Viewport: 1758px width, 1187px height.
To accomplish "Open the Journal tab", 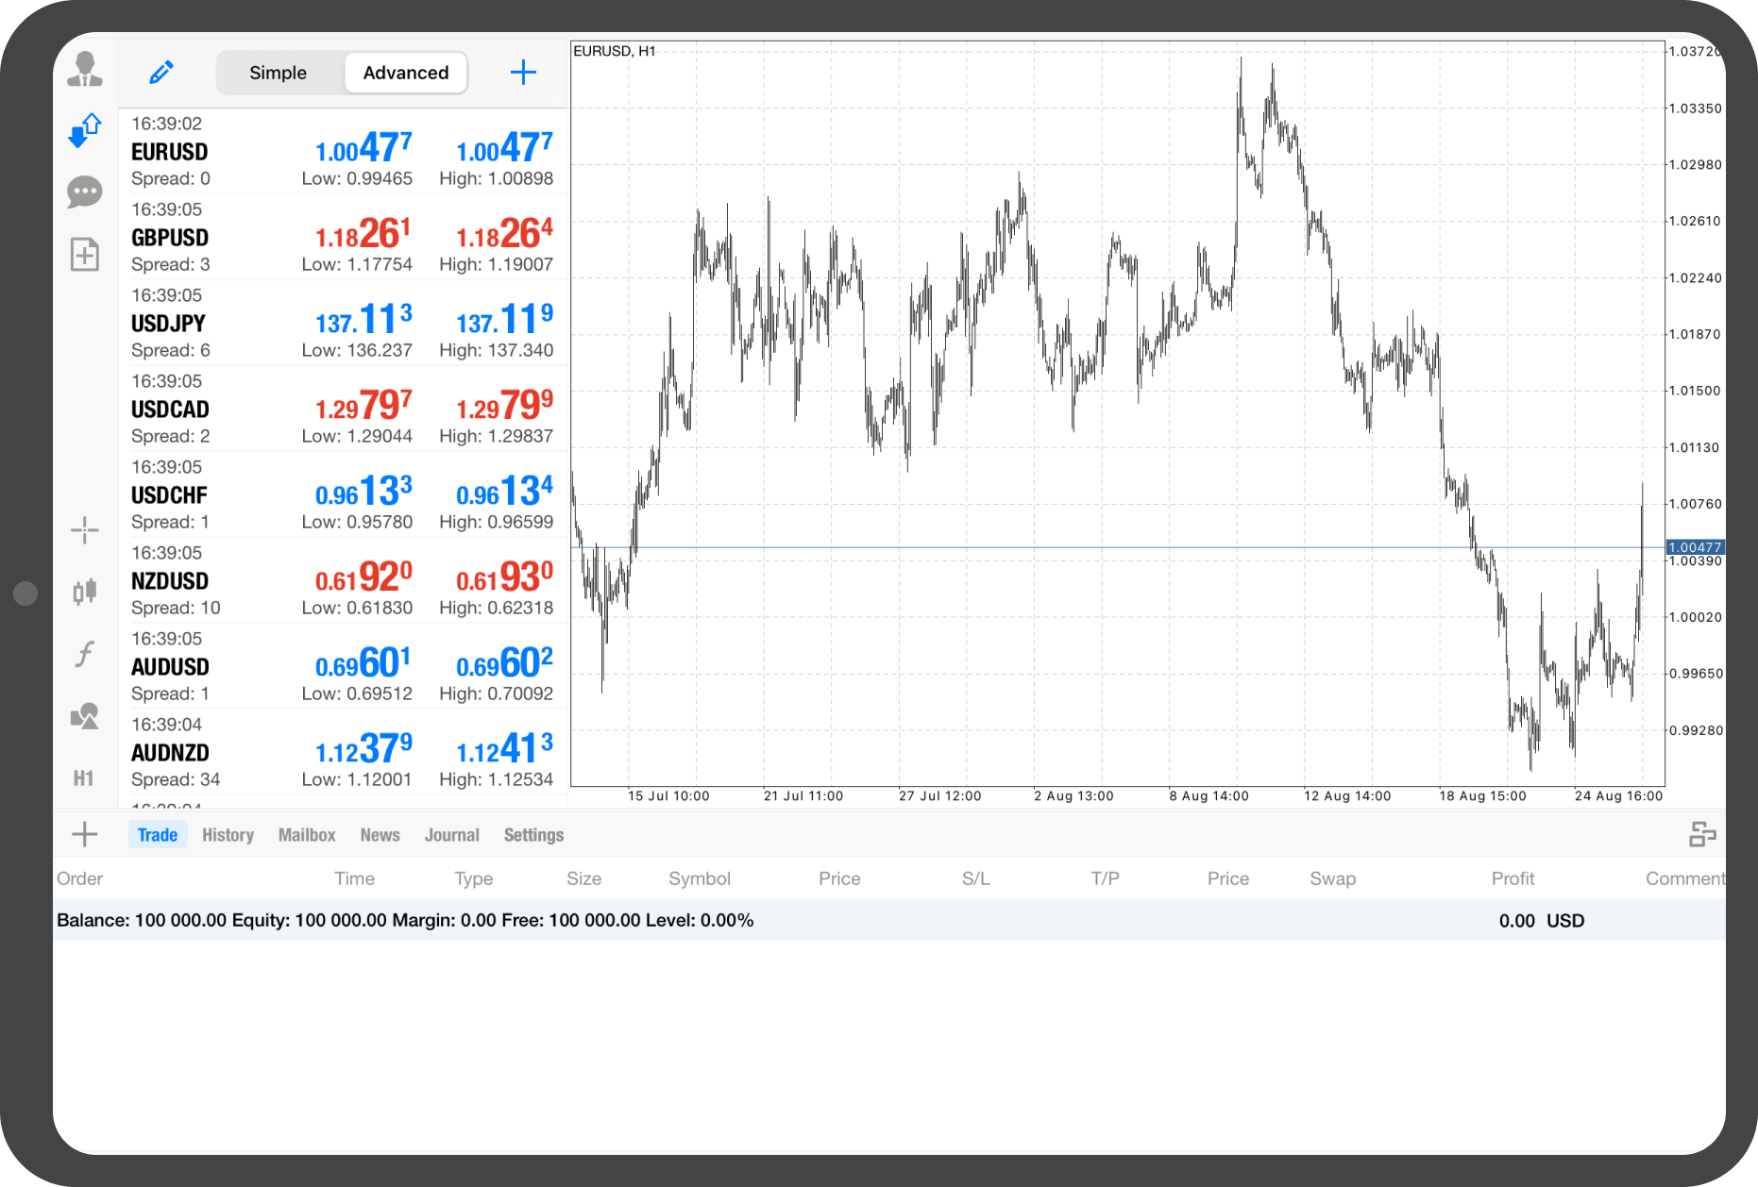I will tap(451, 835).
